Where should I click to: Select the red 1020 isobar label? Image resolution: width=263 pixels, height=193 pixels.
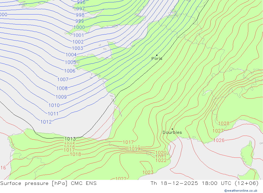pos(161,153)
